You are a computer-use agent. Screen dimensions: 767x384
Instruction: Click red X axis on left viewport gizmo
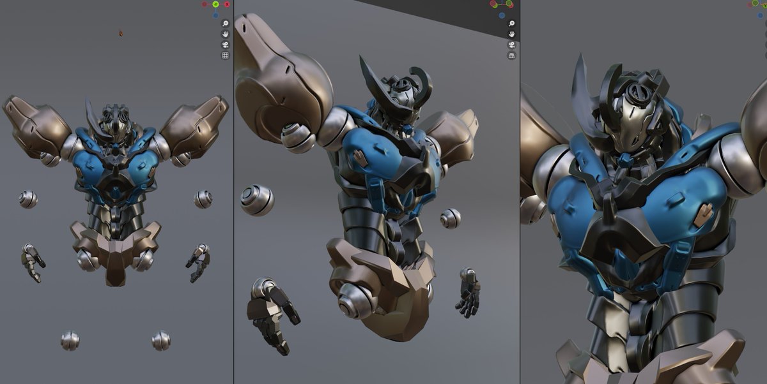point(228,4)
